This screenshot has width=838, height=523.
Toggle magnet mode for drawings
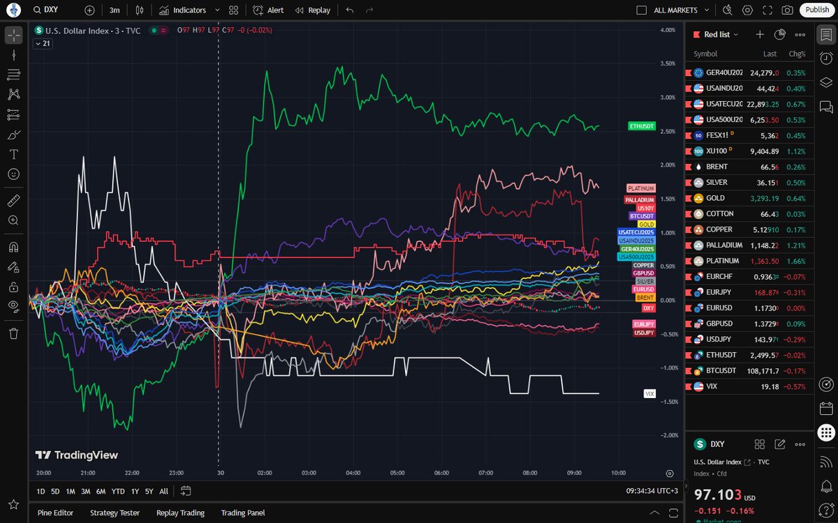click(x=14, y=247)
